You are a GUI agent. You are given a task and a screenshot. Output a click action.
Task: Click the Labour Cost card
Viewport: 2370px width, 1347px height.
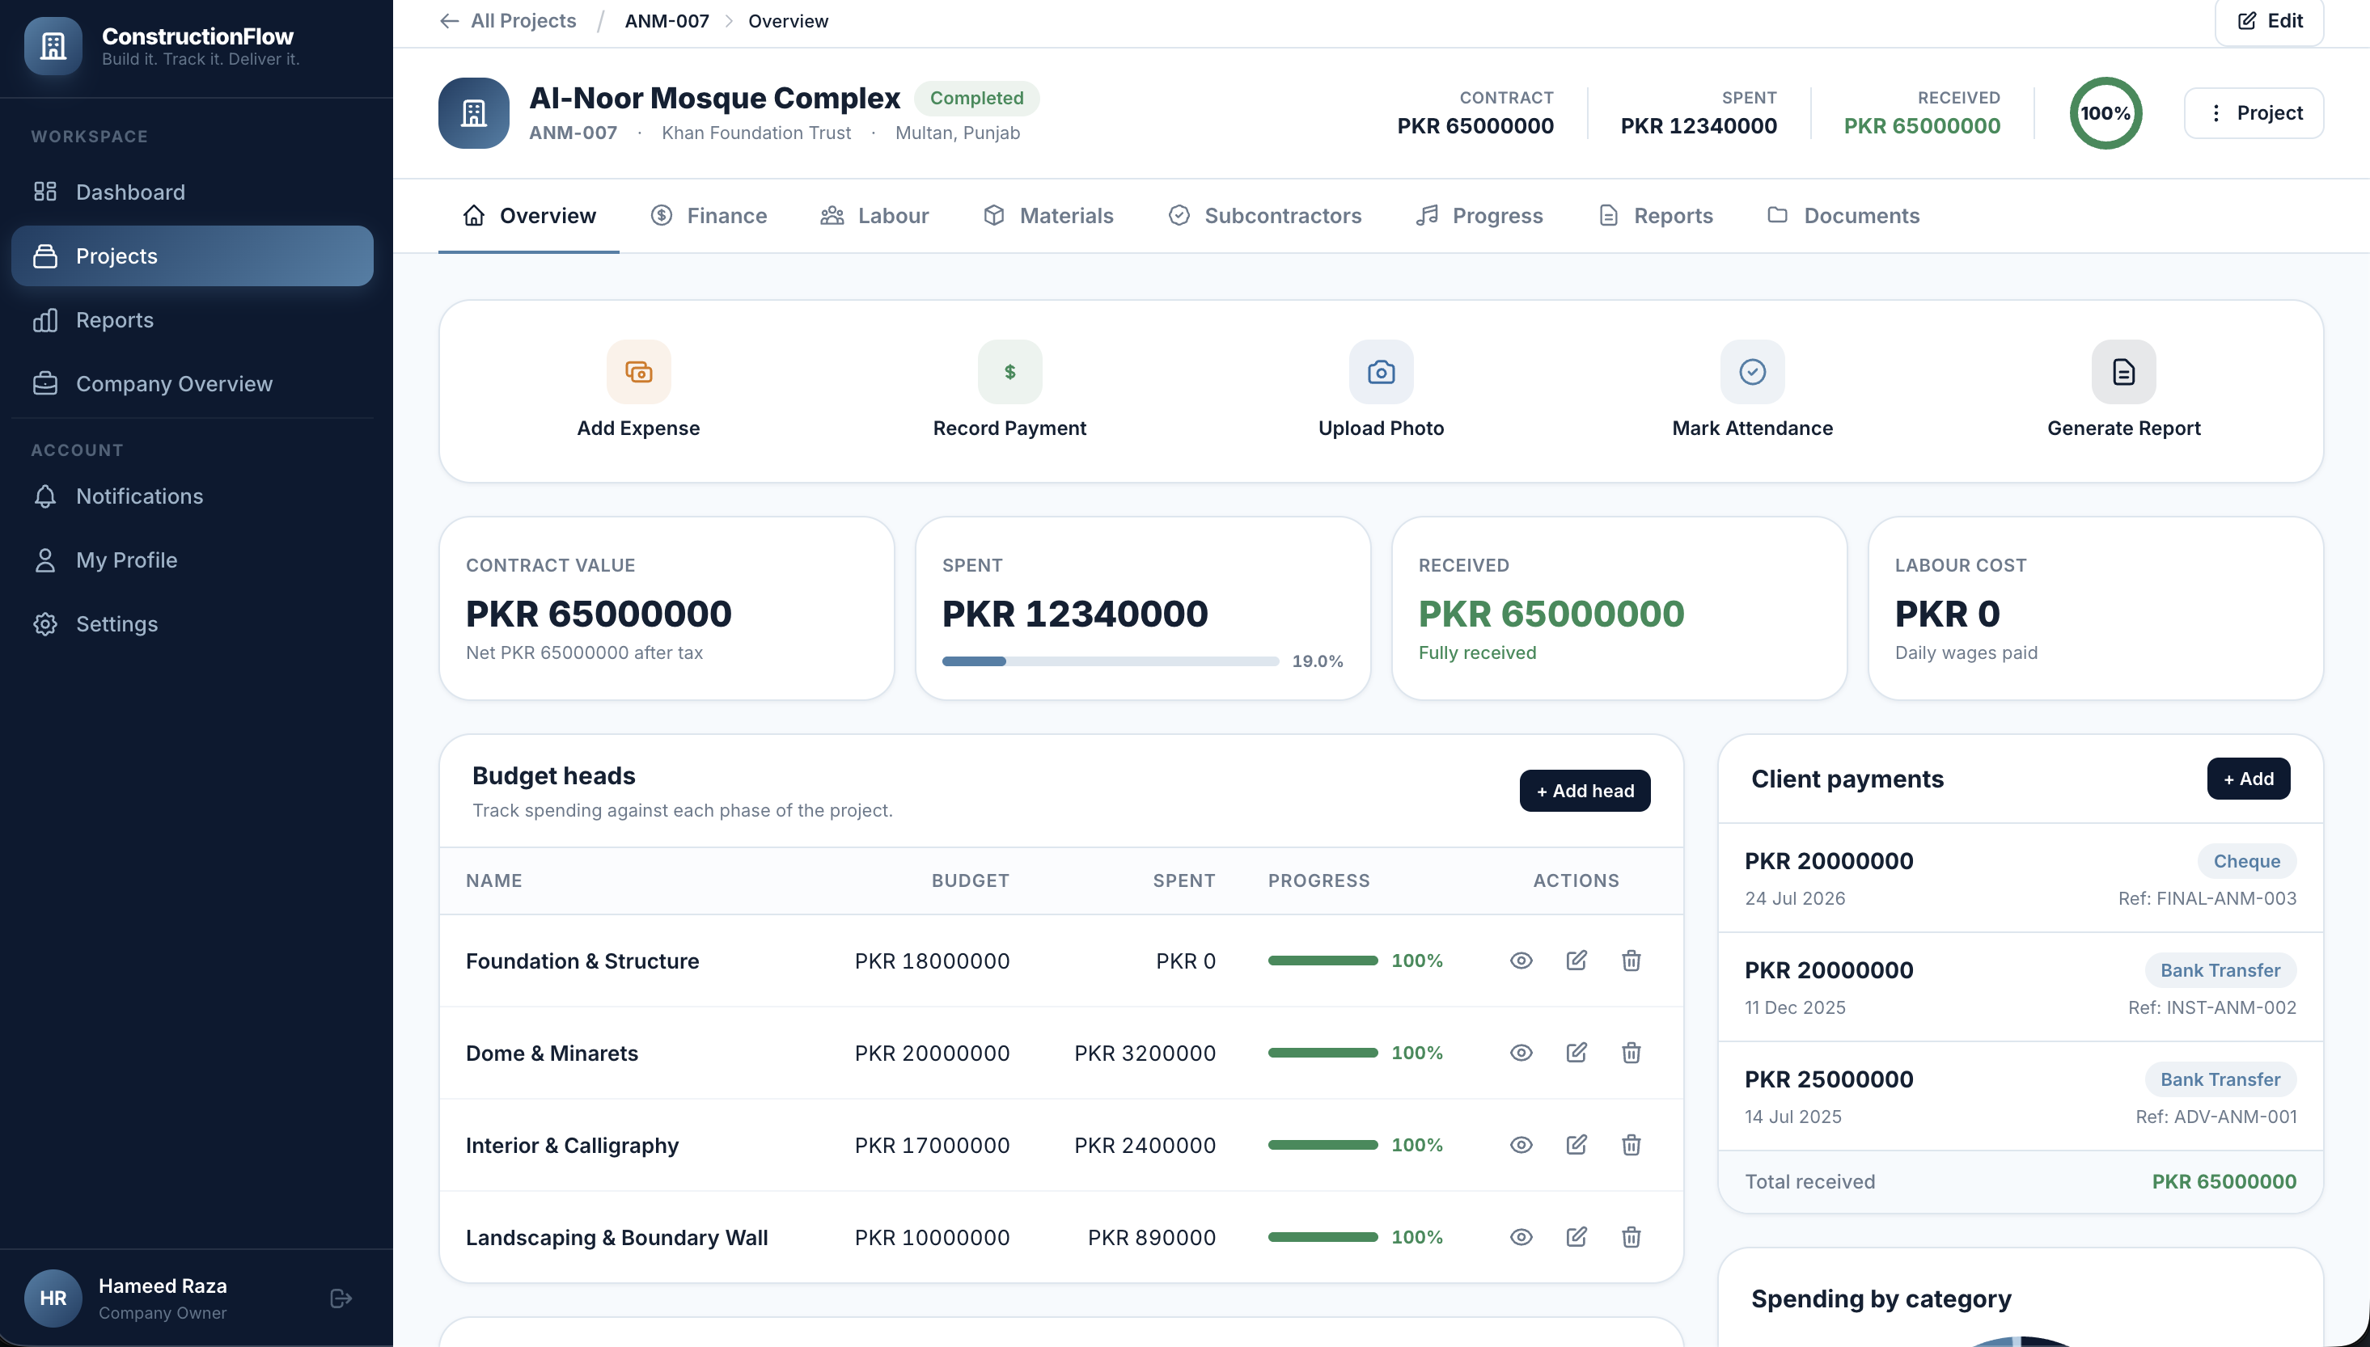(2095, 608)
